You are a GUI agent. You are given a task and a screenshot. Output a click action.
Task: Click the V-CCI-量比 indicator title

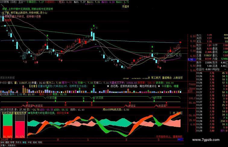click(x=6, y=83)
